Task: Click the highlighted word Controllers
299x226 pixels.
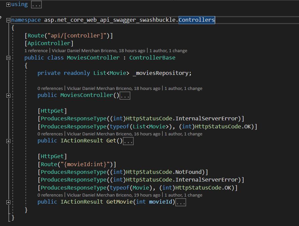Action: pos(196,20)
